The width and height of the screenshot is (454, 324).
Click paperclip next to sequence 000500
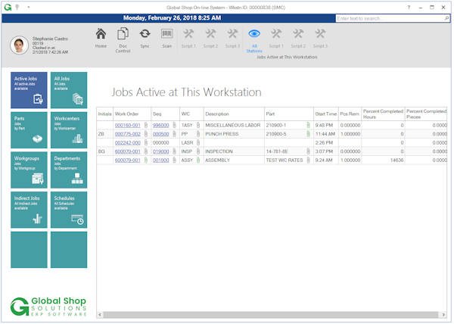(174, 134)
